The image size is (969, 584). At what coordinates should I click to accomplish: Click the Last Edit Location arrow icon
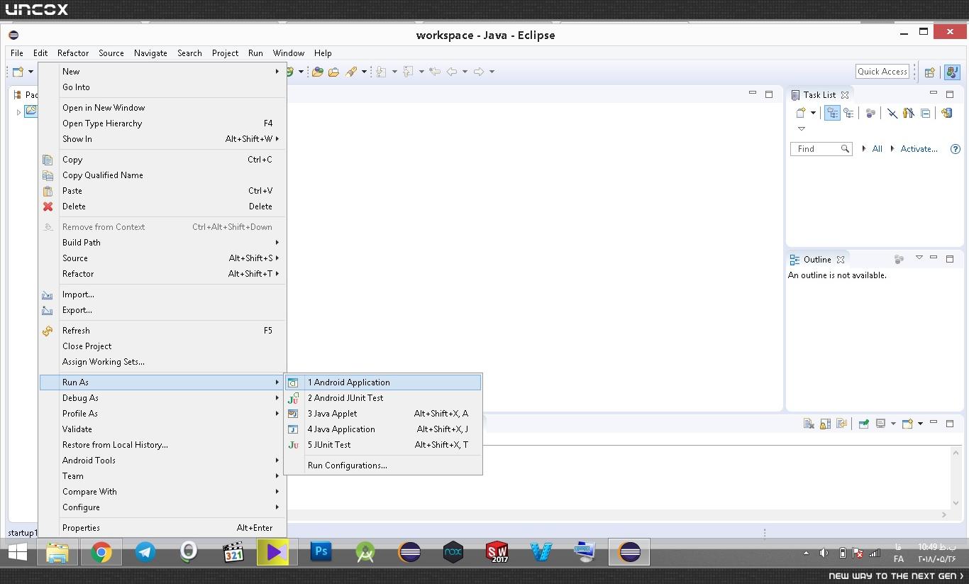(x=435, y=72)
